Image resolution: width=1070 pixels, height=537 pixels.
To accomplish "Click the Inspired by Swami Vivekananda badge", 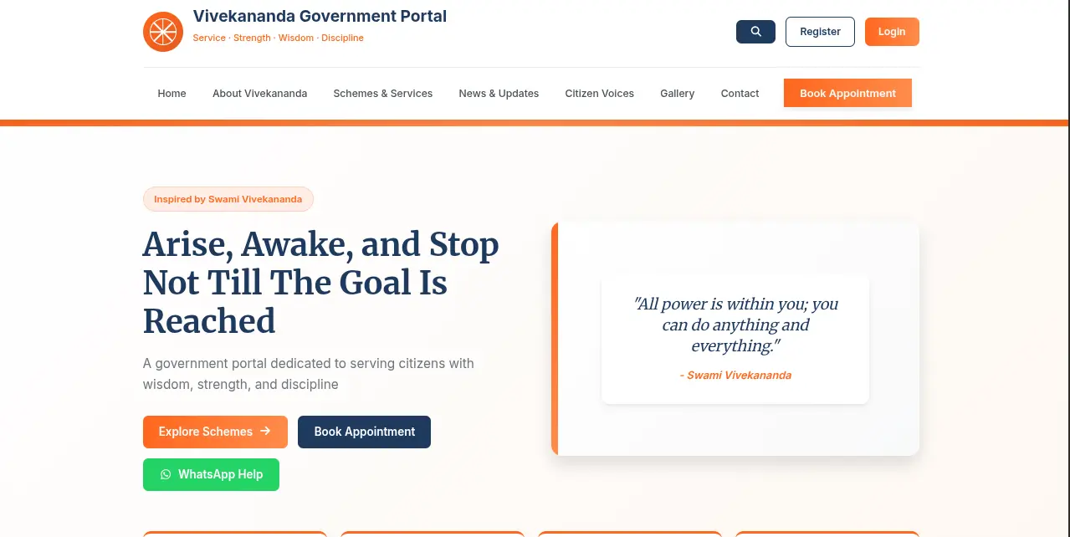I will (228, 199).
